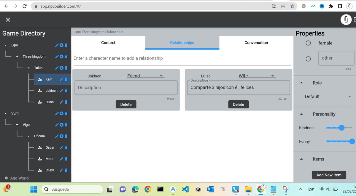
Task: Edit the Kain character
Action: [x=61, y=79]
